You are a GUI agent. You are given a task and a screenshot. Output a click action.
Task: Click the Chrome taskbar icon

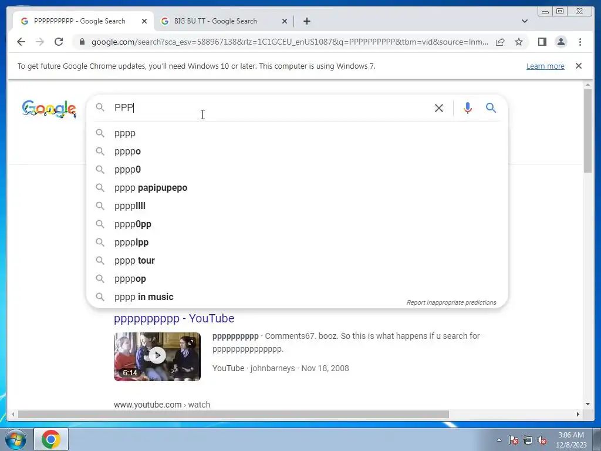[x=51, y=439]
